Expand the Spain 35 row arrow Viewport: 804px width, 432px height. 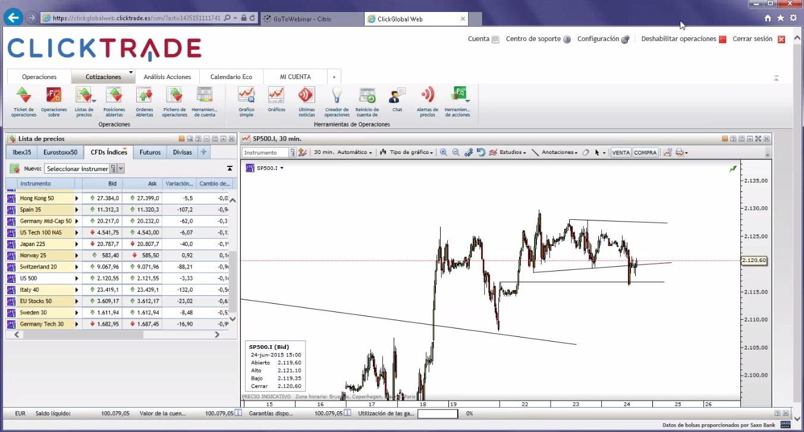click(x=77, y=210)
